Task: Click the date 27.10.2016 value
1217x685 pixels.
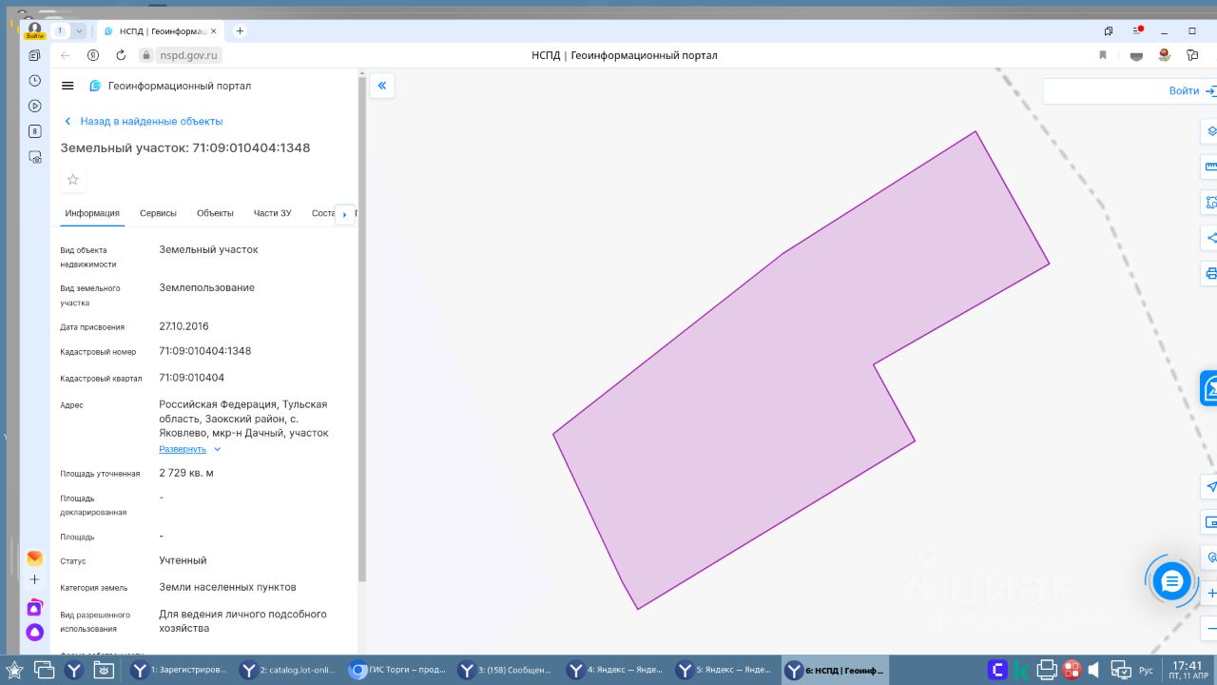Action: [184, 326]
